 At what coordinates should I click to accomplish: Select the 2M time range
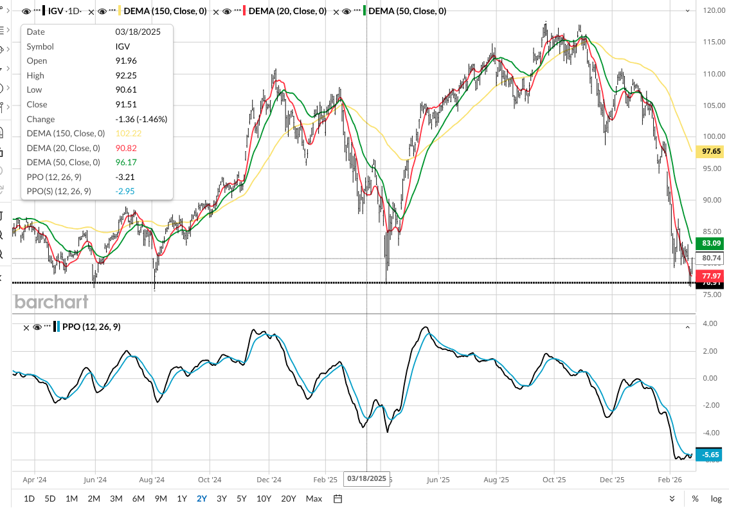point(93,499)
